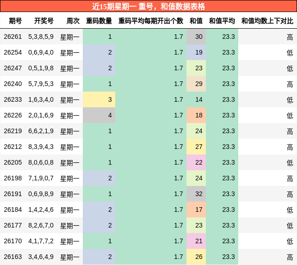Select winning numbers 1,4,2,4,6
297x265 pixels.
tap(41, 210)
